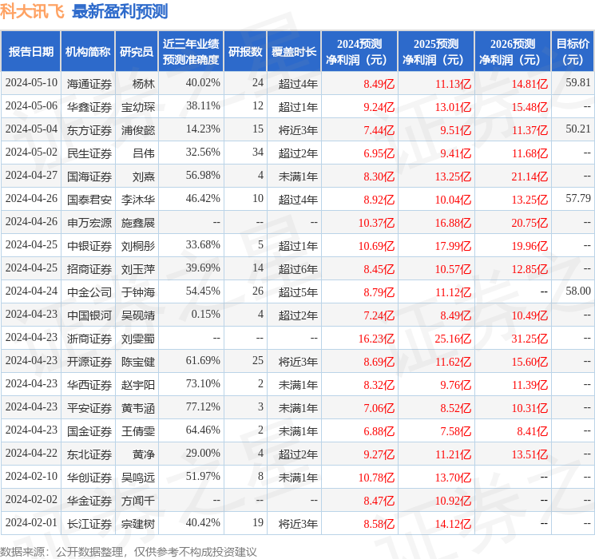Click 2026 profit forecast 31.25亿
Screen dimensions: 595x559
tap(530, 338)
